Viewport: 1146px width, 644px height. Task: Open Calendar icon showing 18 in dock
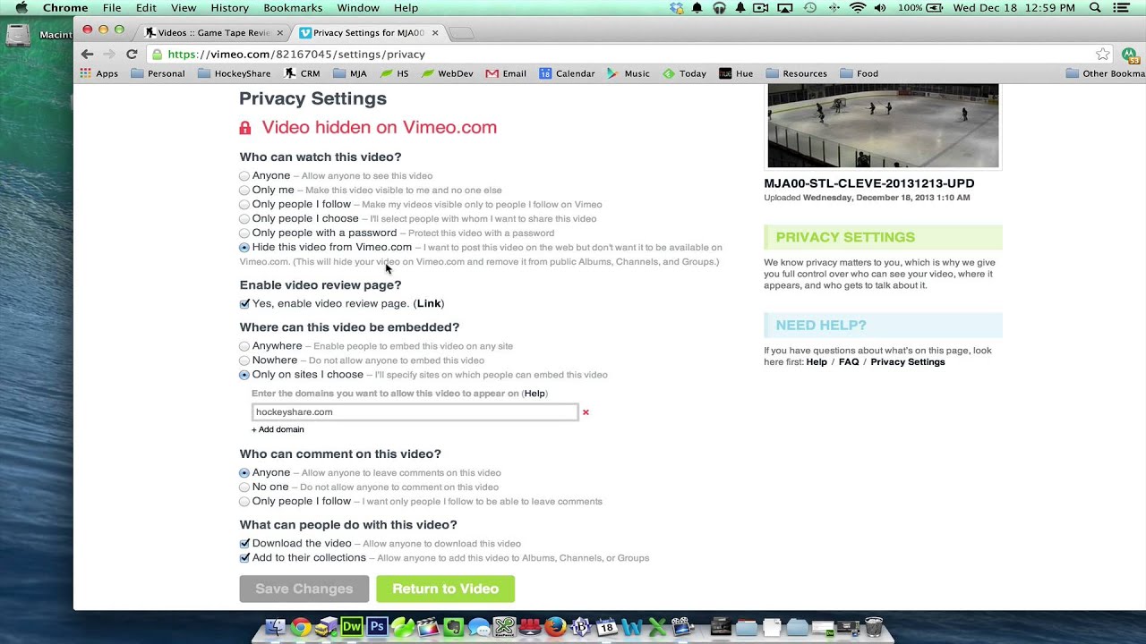click(606, 628)
